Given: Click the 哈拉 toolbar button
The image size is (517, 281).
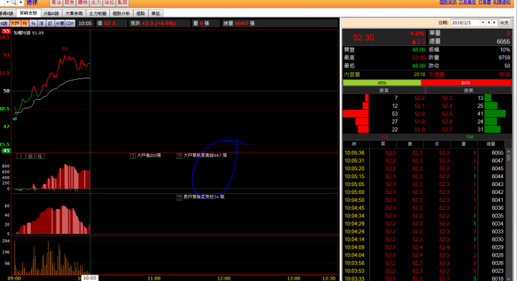Looking at the screenshot, I should (x=109, y=3).
